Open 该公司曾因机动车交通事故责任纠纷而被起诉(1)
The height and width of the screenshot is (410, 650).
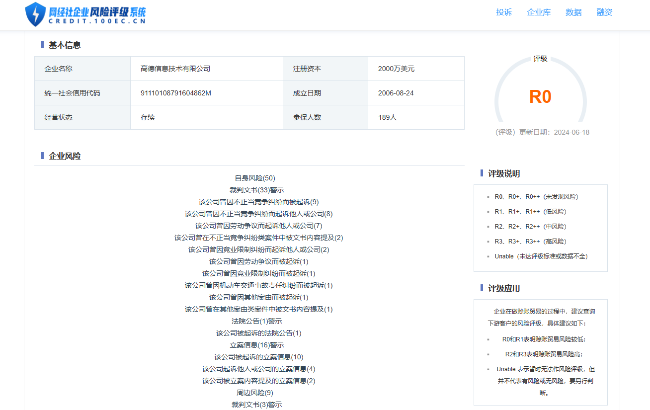tap(259, 285)
